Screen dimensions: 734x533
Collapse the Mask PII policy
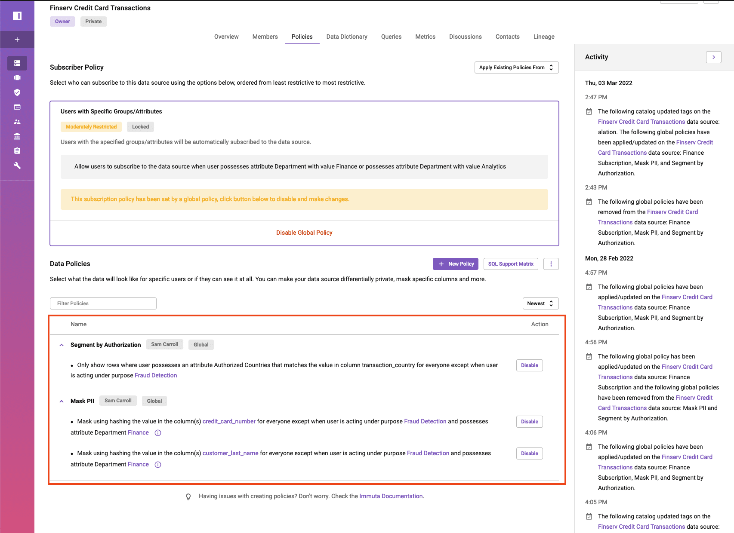pyautogui.click(x=62, y=401)
